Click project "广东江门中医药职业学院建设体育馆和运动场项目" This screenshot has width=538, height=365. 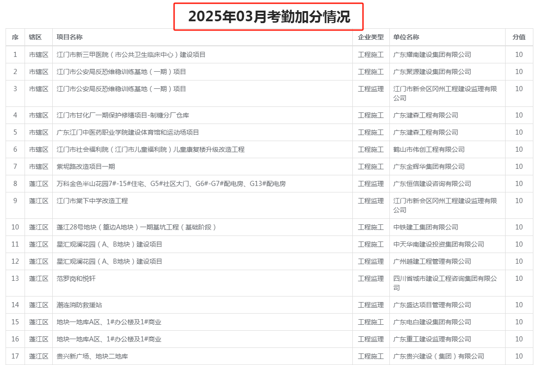128,132
